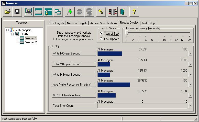
Task: Save the test configuration file
Action: (17, 12)
